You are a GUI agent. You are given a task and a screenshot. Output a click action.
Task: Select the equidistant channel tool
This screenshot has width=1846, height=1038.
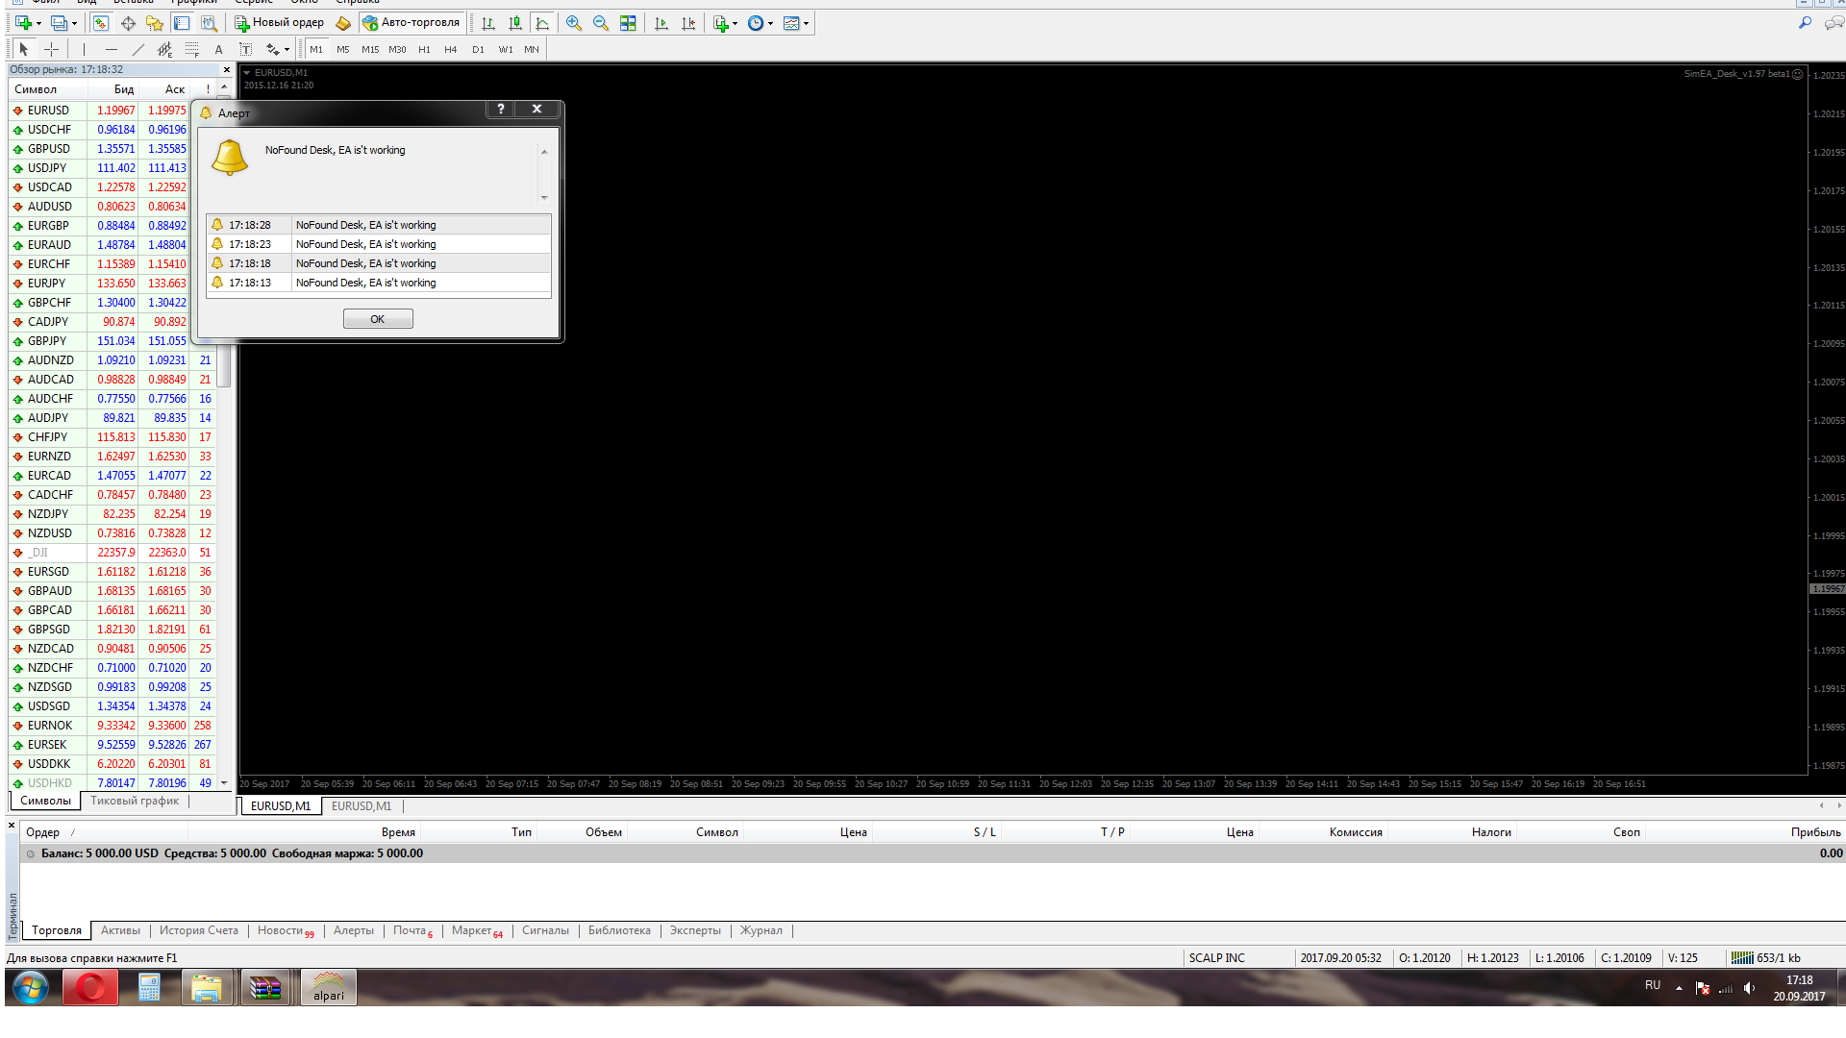coord(165,49)
